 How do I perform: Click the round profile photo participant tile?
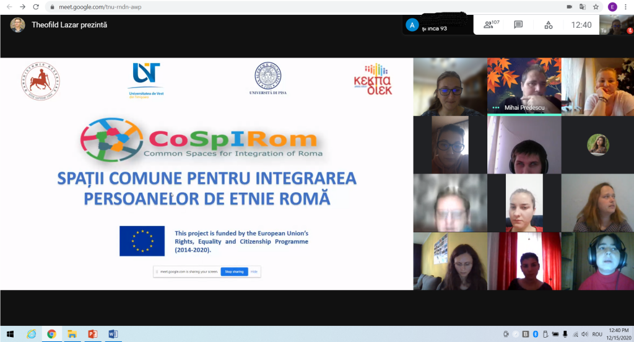tap(597, 144)
